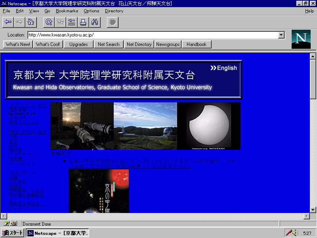Expand the Location URL history dropdown
Viewport: 317px width, 238px height.
(281, 35)
